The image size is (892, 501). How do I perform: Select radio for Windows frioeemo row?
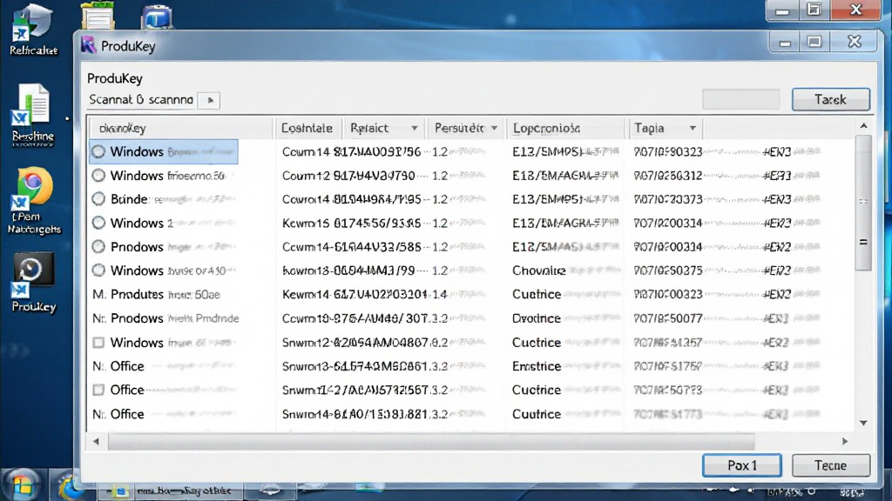[98, 176]
